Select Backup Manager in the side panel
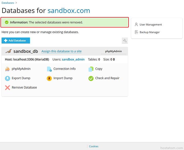 tap(149, 32)
